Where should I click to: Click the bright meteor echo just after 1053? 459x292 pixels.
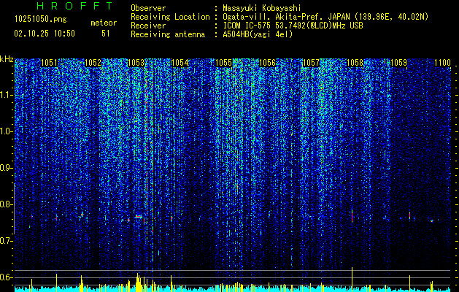click(139, 217)
